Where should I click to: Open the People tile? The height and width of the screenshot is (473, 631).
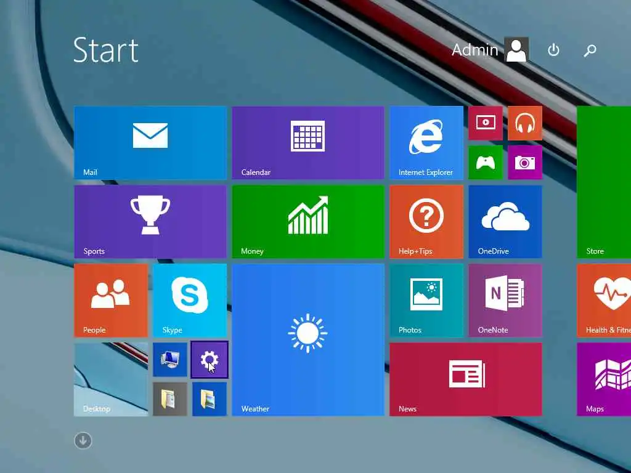click(111, 301)
